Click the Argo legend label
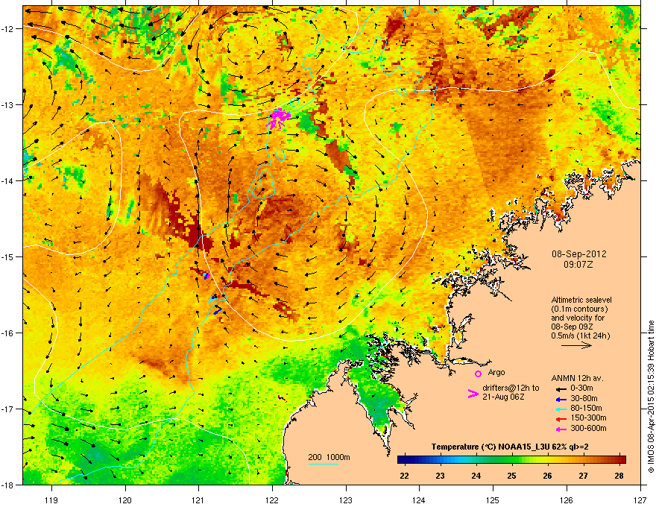This screenshot has height=507, width=656. coord(496,372)
